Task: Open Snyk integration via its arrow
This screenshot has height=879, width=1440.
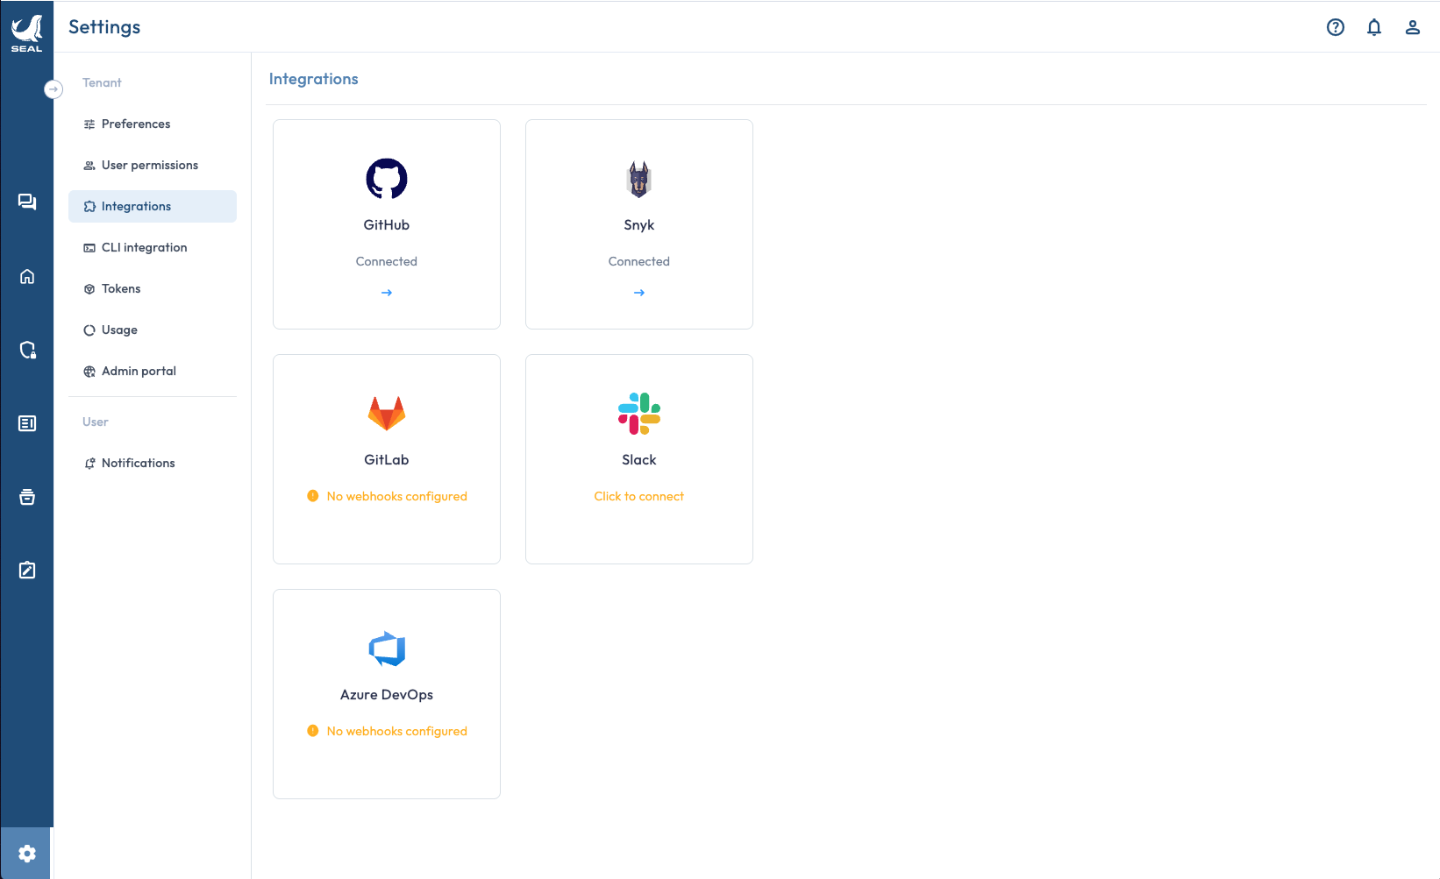Action: (x=639, y=293)
